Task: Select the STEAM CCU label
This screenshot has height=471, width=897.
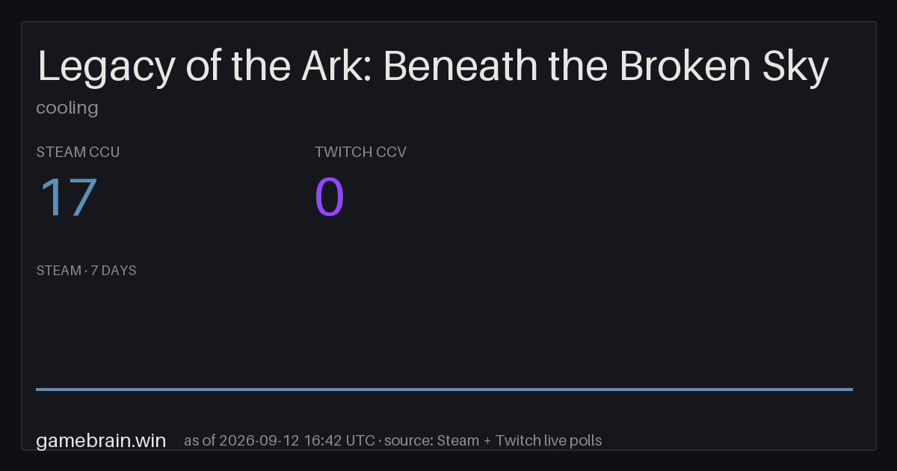Action: pyautogui.click(x=78, y=152)
